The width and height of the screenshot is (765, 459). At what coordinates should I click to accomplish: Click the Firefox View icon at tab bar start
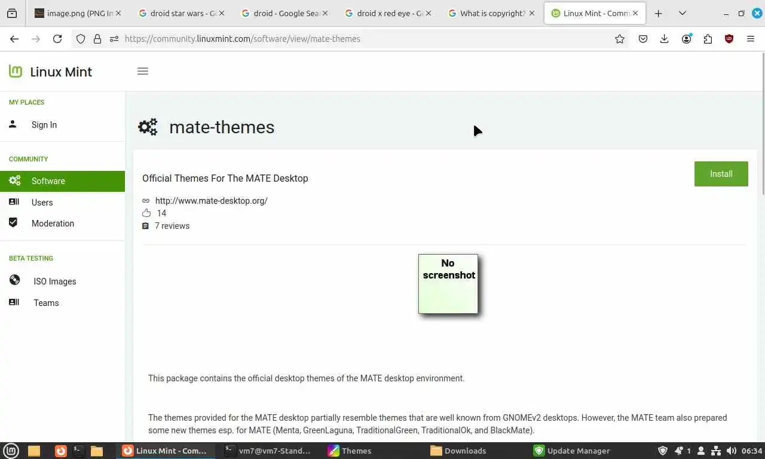point(12,13)
